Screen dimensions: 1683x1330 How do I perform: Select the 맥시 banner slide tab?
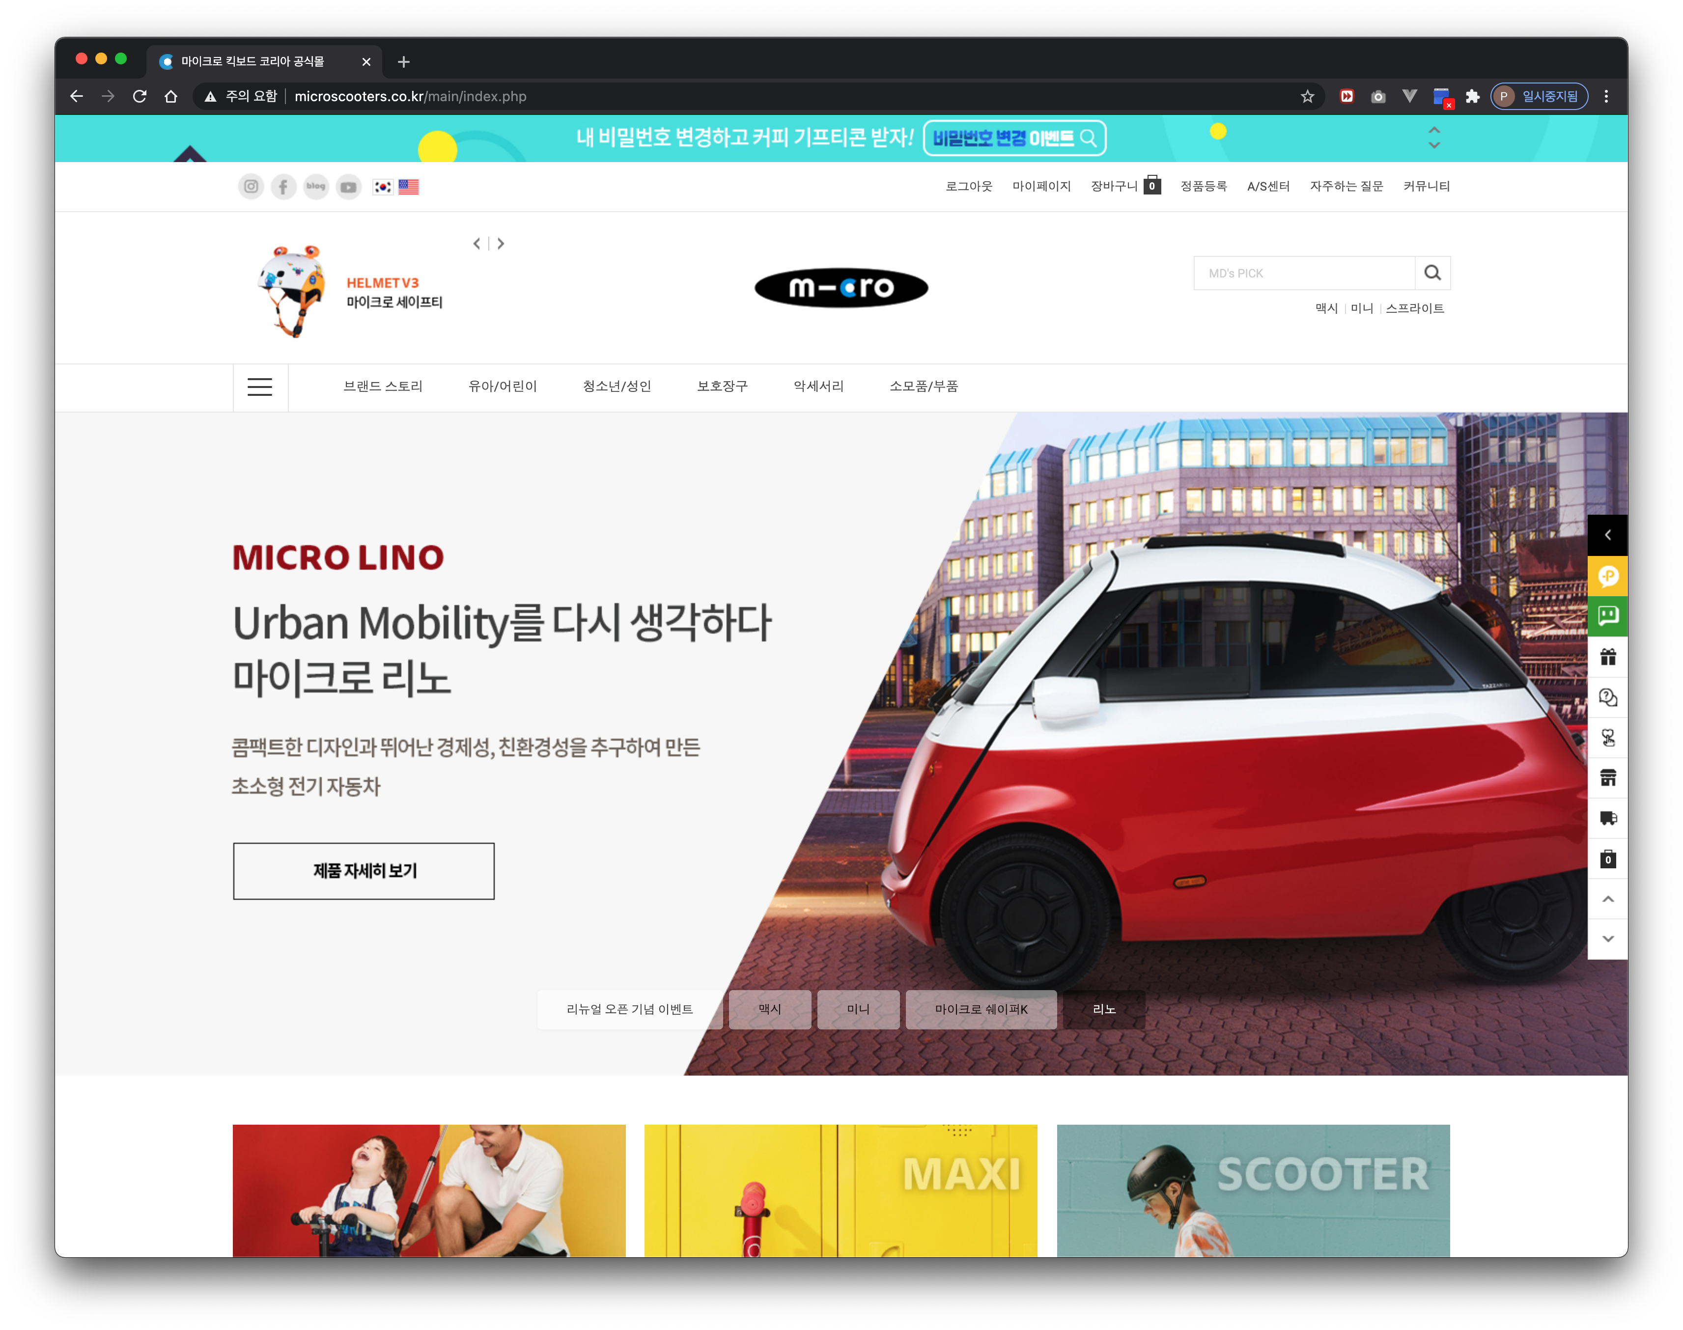coord(769,1009)
